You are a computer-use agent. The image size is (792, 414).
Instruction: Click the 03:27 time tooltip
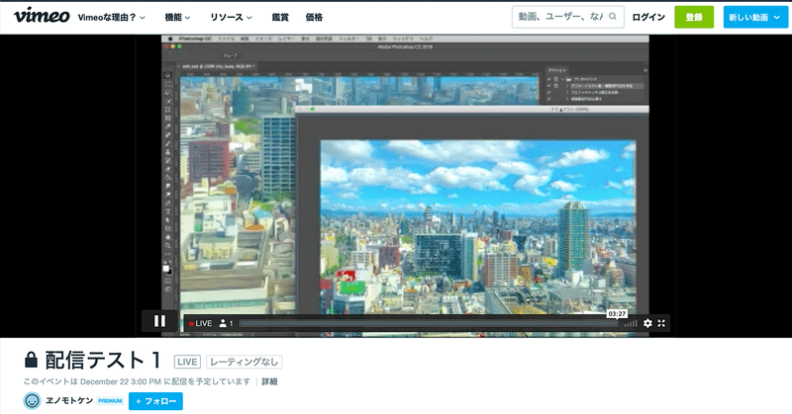click(617, 313)
